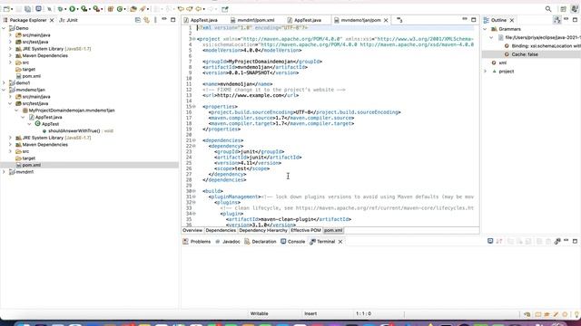The height and width of the screenshot is (326, 581).
Task: Toggle alphabetical Sort in Outline view
Action: pos(556,20)
